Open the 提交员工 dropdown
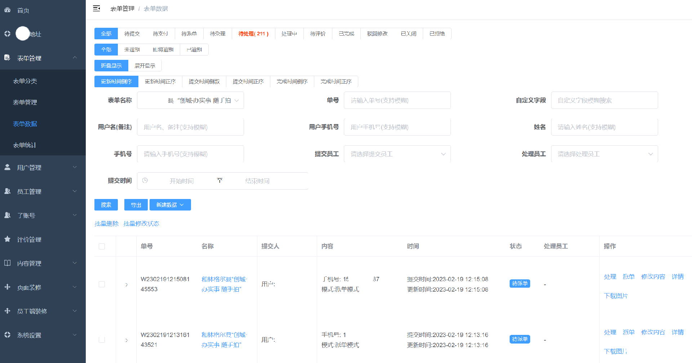692x363 pixels. [397, 154]
